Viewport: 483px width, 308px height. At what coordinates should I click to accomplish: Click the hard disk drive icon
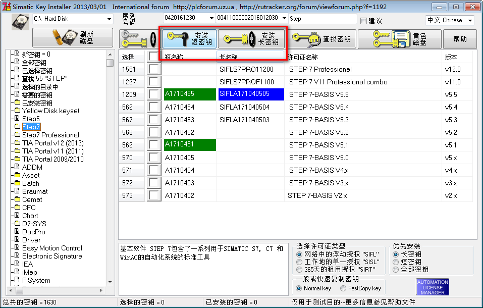tap(20, 22)
